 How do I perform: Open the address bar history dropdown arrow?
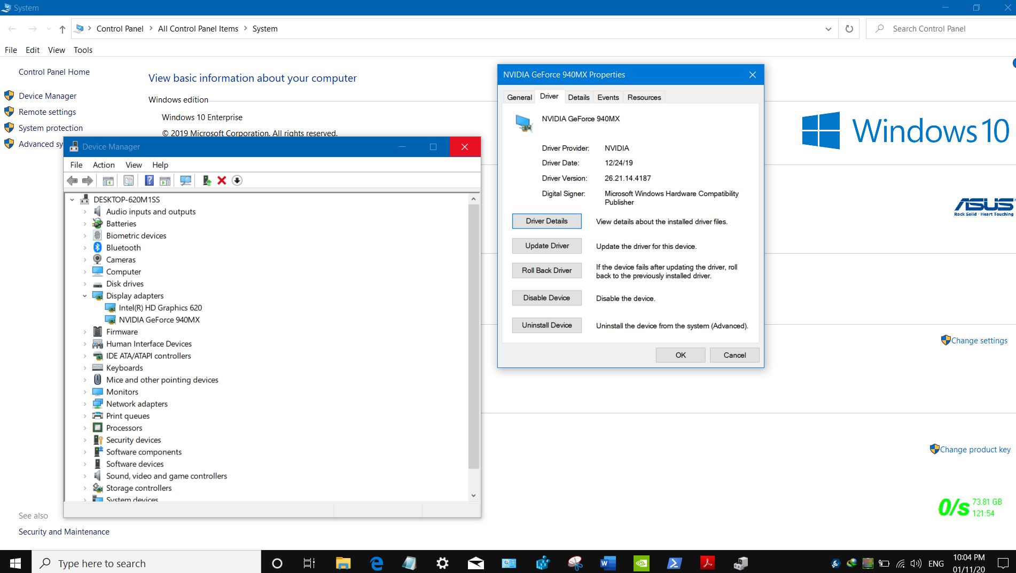[x=828, y=29]
